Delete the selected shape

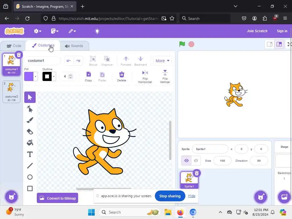[x=121, y=76]
